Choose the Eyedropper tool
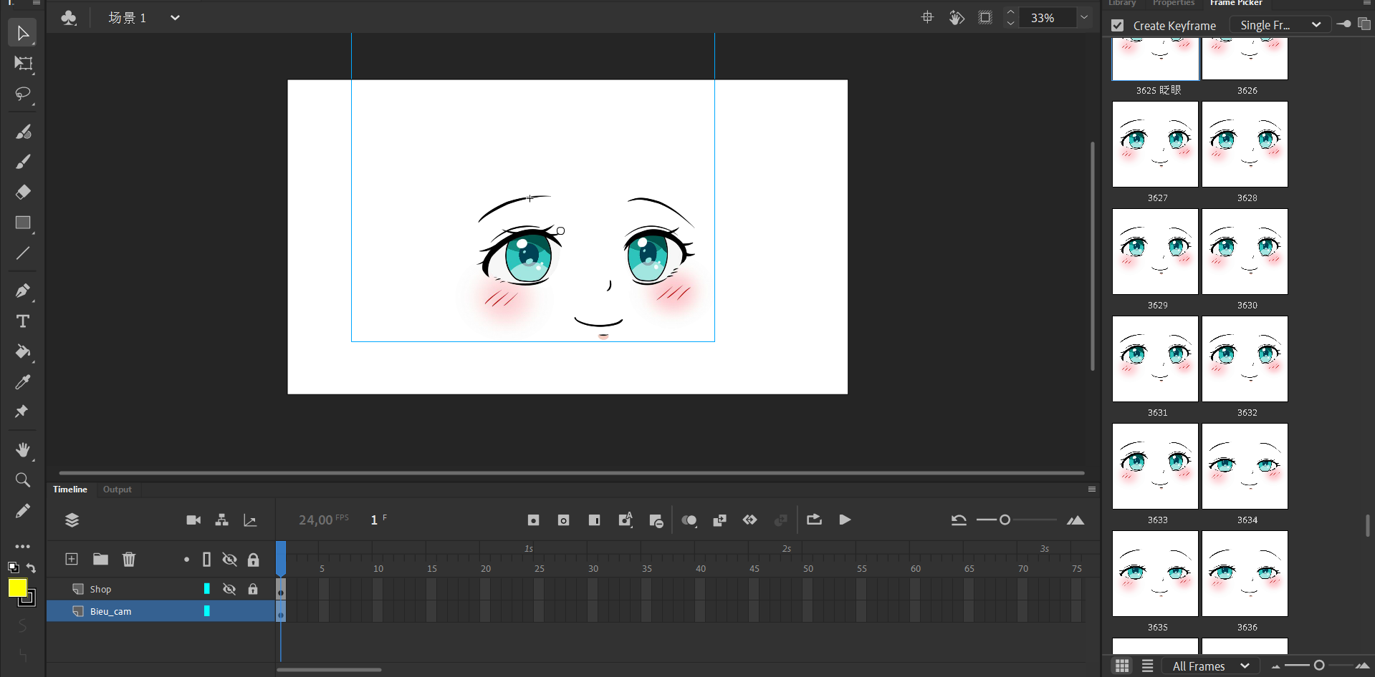1375x677 pixels. point(23,382)
